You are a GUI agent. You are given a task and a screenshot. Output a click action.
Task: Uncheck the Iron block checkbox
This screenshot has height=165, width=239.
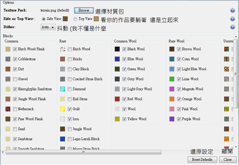[x=70, y=119]
